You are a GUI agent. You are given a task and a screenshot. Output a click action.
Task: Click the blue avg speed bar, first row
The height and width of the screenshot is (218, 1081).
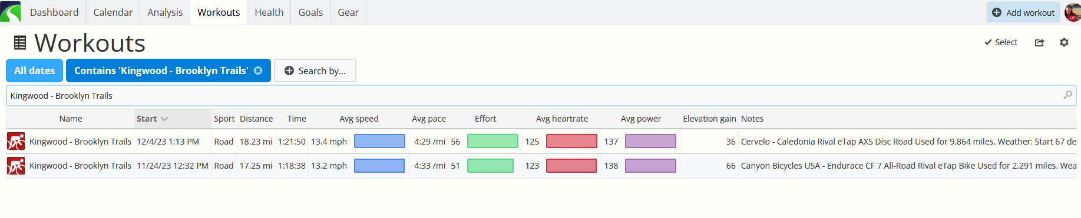coord(379,141)
